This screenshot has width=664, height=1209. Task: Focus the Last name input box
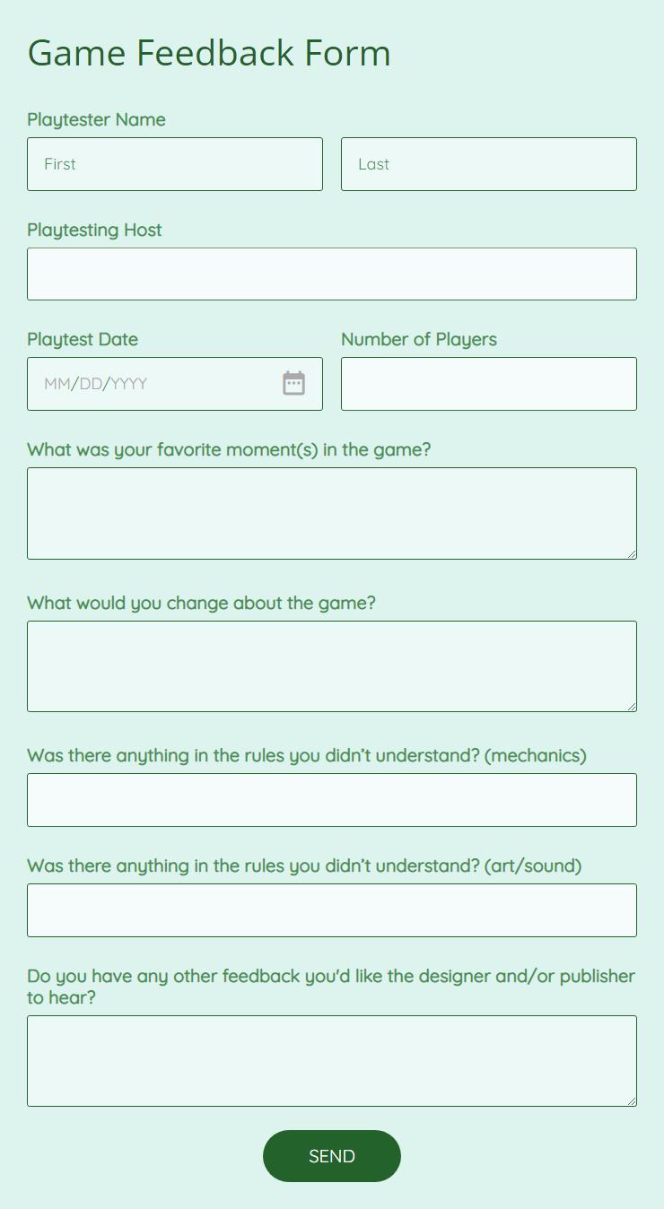489,164
